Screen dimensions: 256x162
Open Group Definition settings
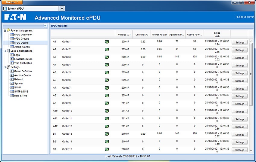coord(23,71)
